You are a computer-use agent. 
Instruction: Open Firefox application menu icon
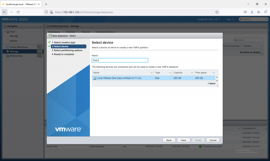coord(265,12)
